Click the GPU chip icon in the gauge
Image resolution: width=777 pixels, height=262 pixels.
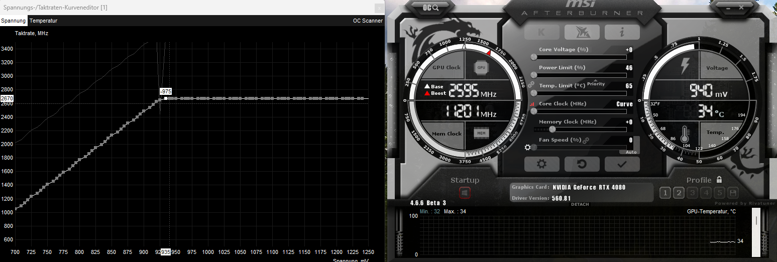[x=481, y=67]
